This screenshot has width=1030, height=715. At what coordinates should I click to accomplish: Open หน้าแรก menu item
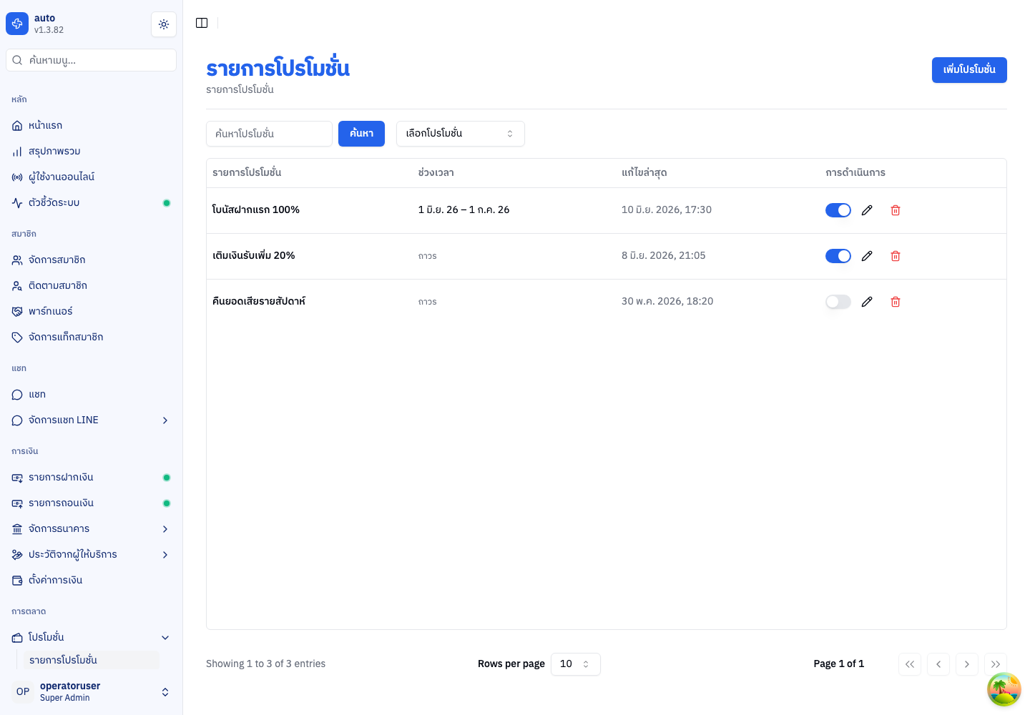click(91, 126)
